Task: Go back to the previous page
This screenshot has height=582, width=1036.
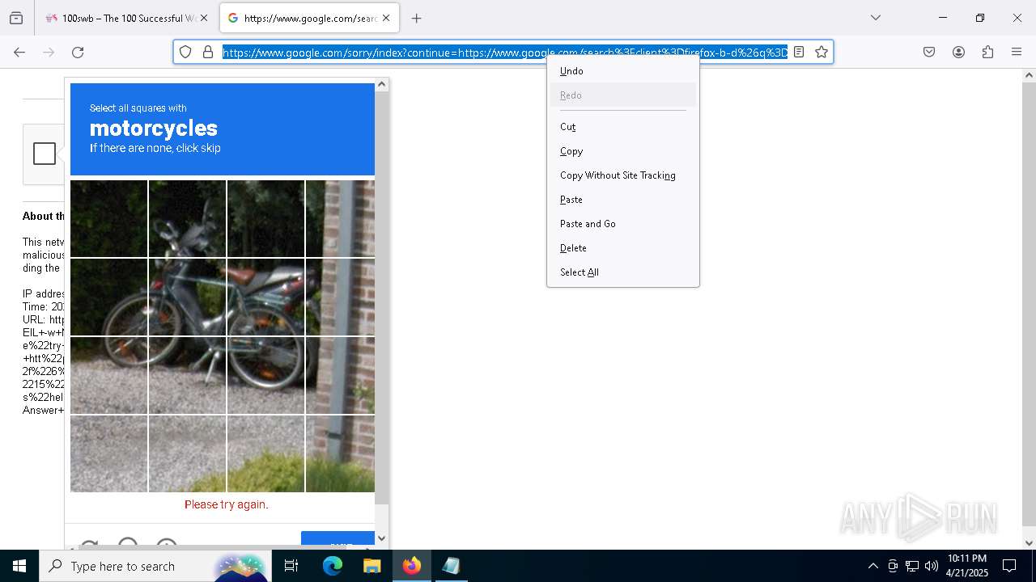Action: click(19, 52)
